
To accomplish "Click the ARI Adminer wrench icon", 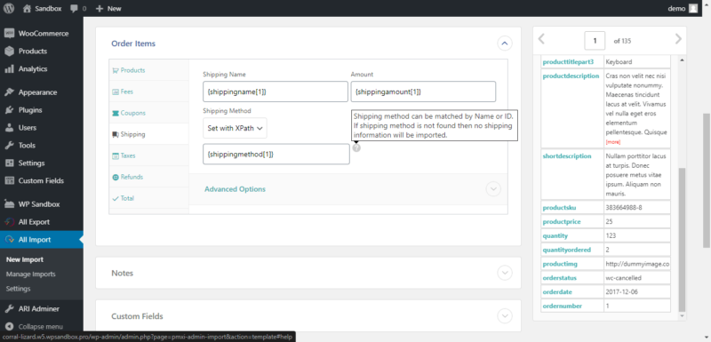I will click(x=9, y=309).
